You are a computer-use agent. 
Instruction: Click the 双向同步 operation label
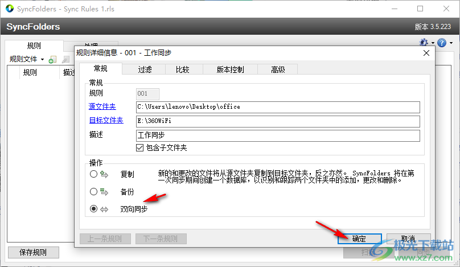pyautogui.click(x=134, y=209)
